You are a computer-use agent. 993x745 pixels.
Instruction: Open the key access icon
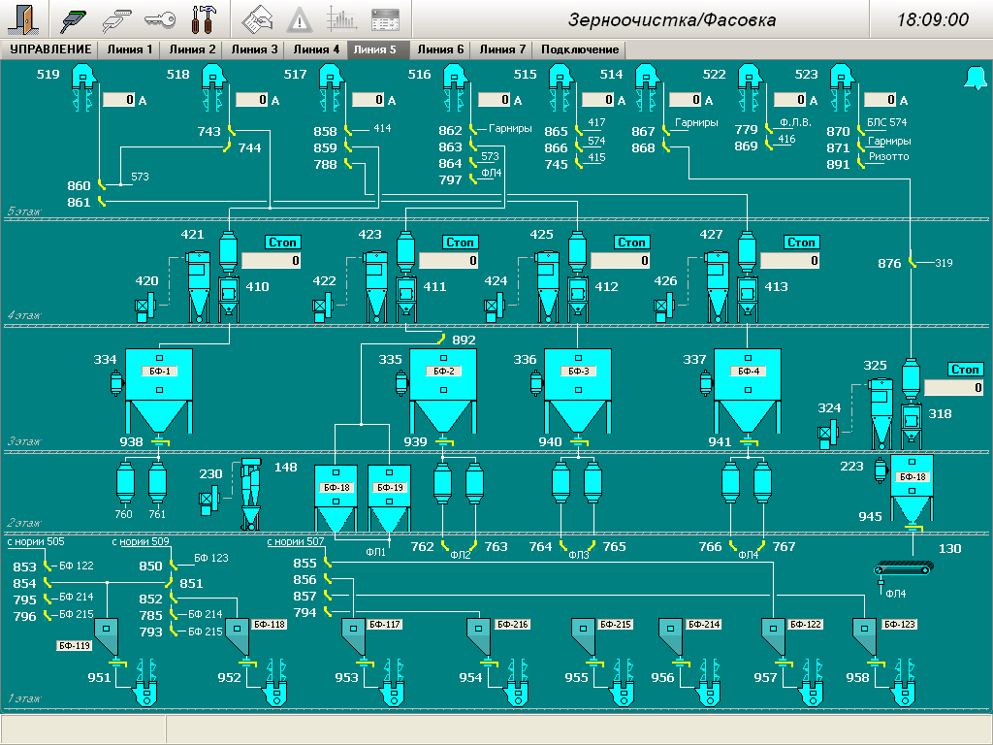tap(160, 18)
